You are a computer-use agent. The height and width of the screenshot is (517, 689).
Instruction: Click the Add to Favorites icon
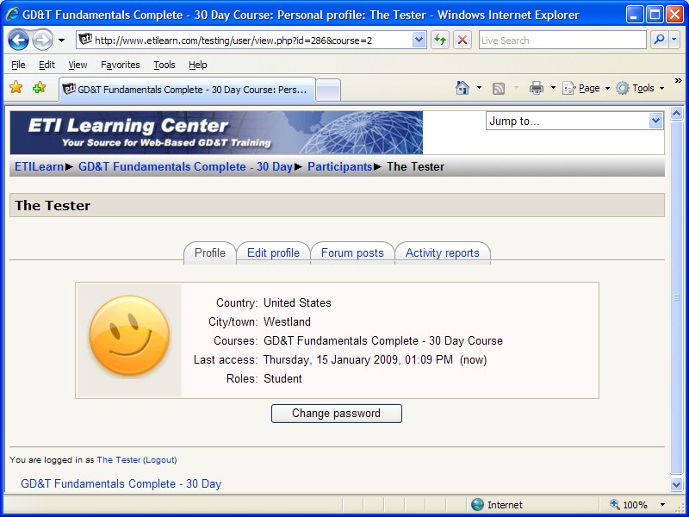tap(39, 88)
